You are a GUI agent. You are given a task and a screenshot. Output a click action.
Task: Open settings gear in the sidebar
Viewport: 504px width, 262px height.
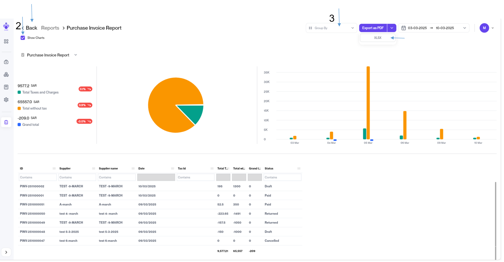6,100
